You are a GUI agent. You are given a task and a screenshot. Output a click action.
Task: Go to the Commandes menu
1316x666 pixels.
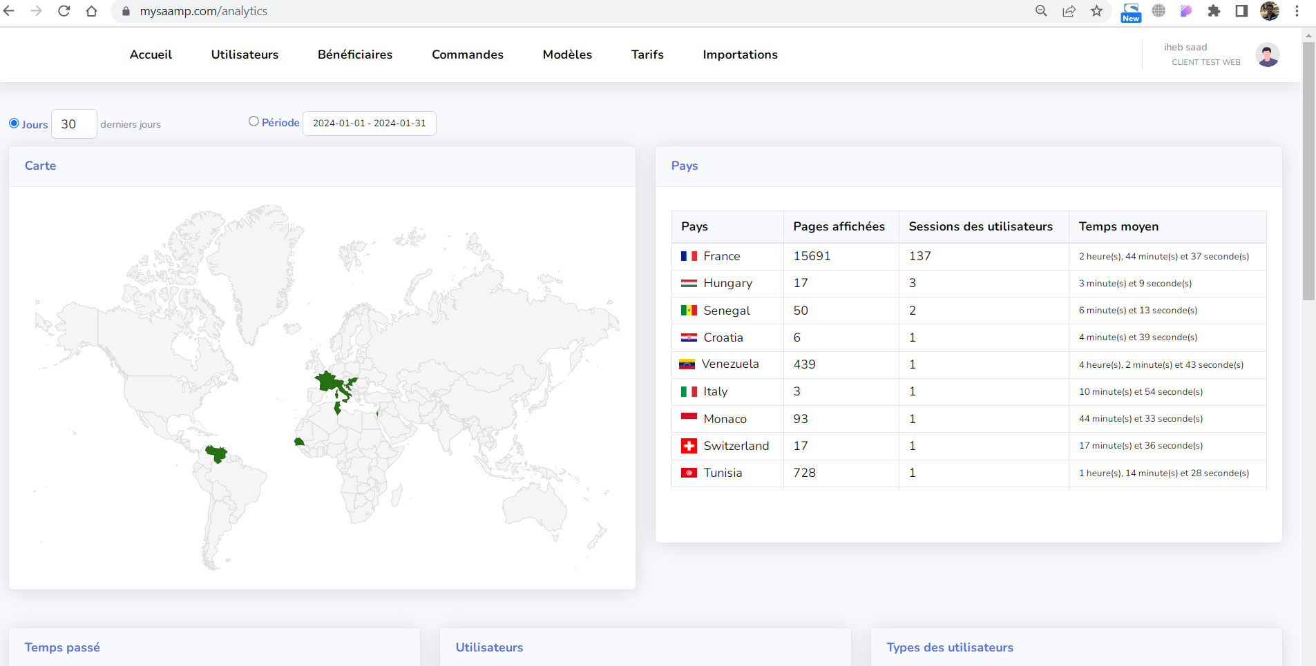467,55
